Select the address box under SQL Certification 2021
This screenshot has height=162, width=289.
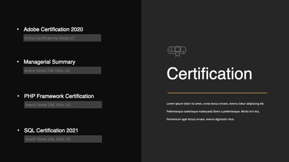tap(63, 139)
